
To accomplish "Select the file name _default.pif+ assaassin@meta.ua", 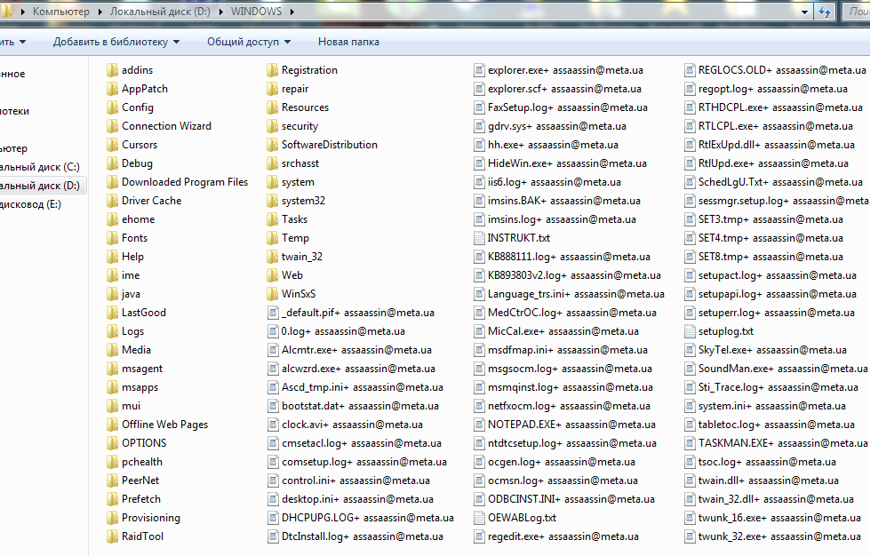I will point(358,314).
